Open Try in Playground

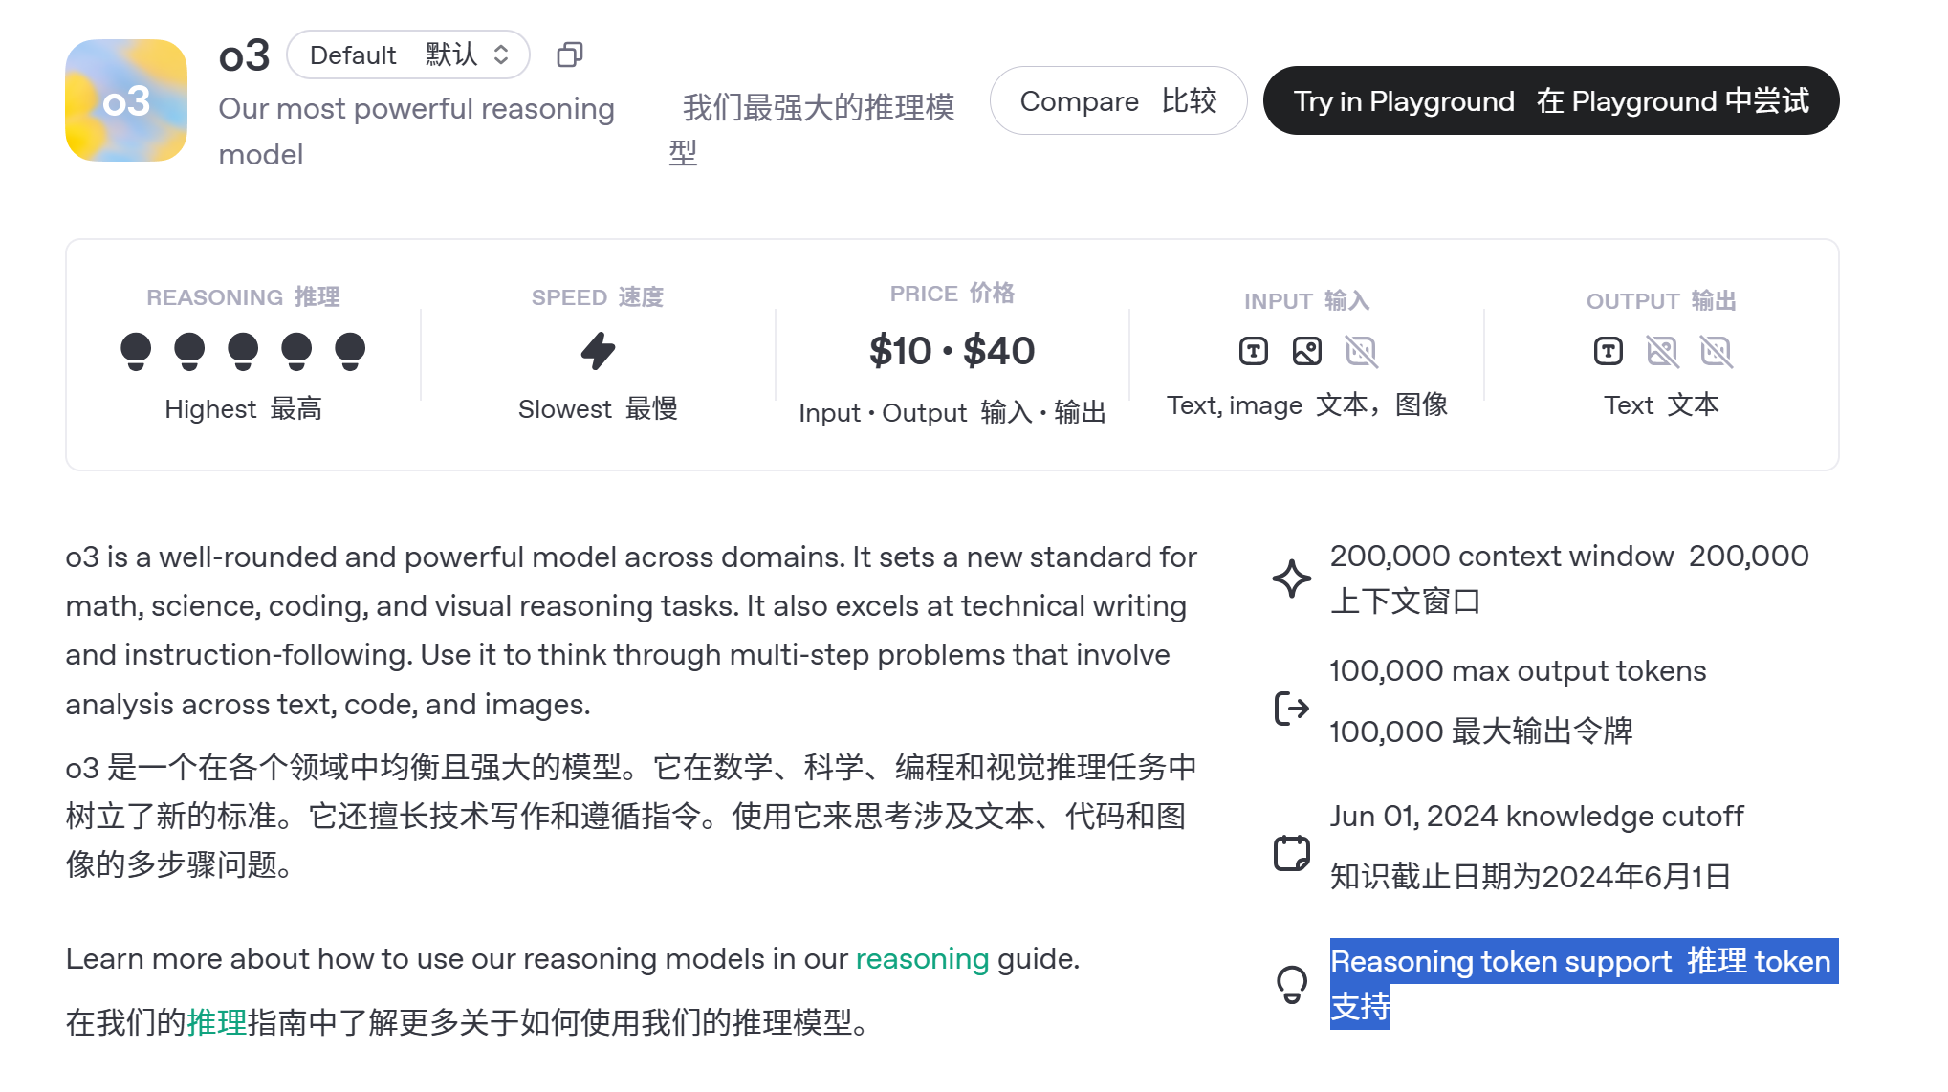[x=1550, y=100]
